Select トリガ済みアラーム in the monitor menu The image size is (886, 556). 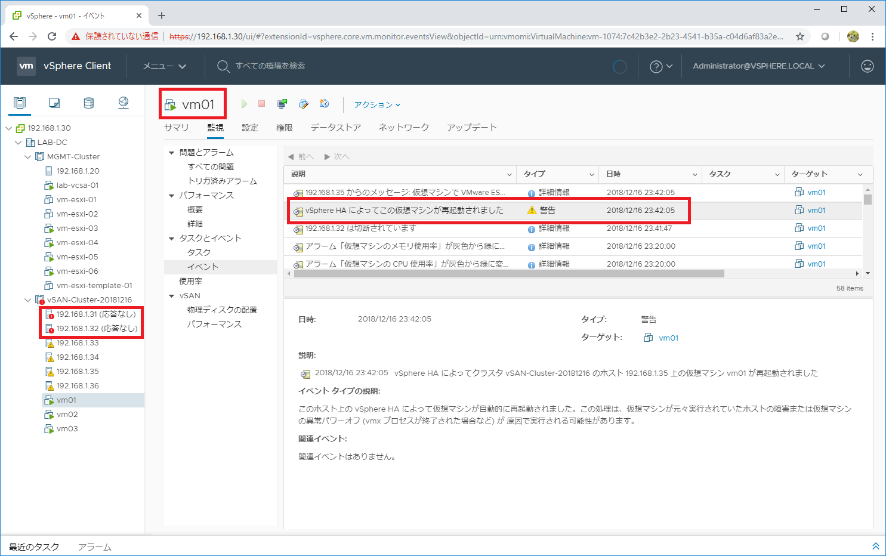coord(223,181)
